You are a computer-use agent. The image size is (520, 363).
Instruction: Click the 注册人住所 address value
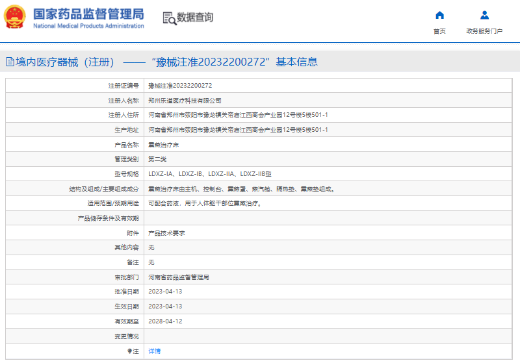pyautogui.click(x=238, y=115)
